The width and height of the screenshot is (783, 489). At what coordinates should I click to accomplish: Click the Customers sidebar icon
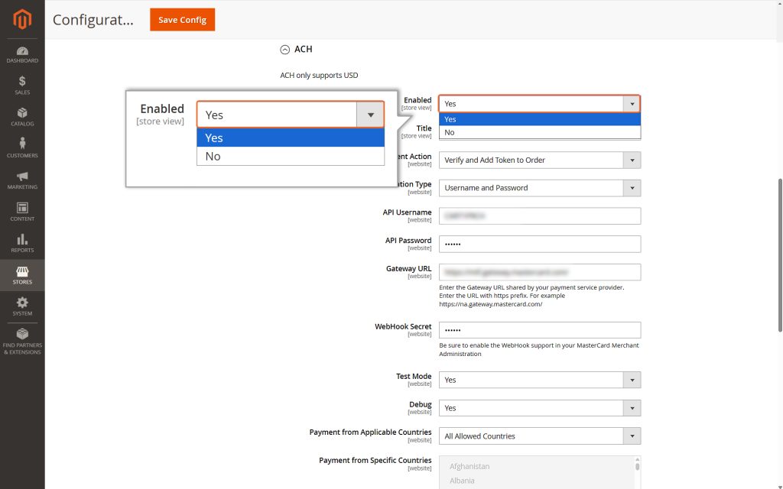pyautogui.click(x=21, y=147)
